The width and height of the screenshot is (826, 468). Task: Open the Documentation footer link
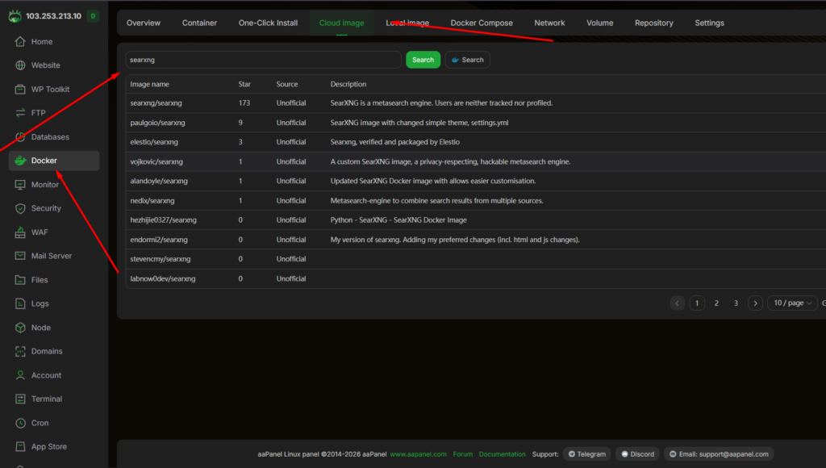click(x=502, y=453)
